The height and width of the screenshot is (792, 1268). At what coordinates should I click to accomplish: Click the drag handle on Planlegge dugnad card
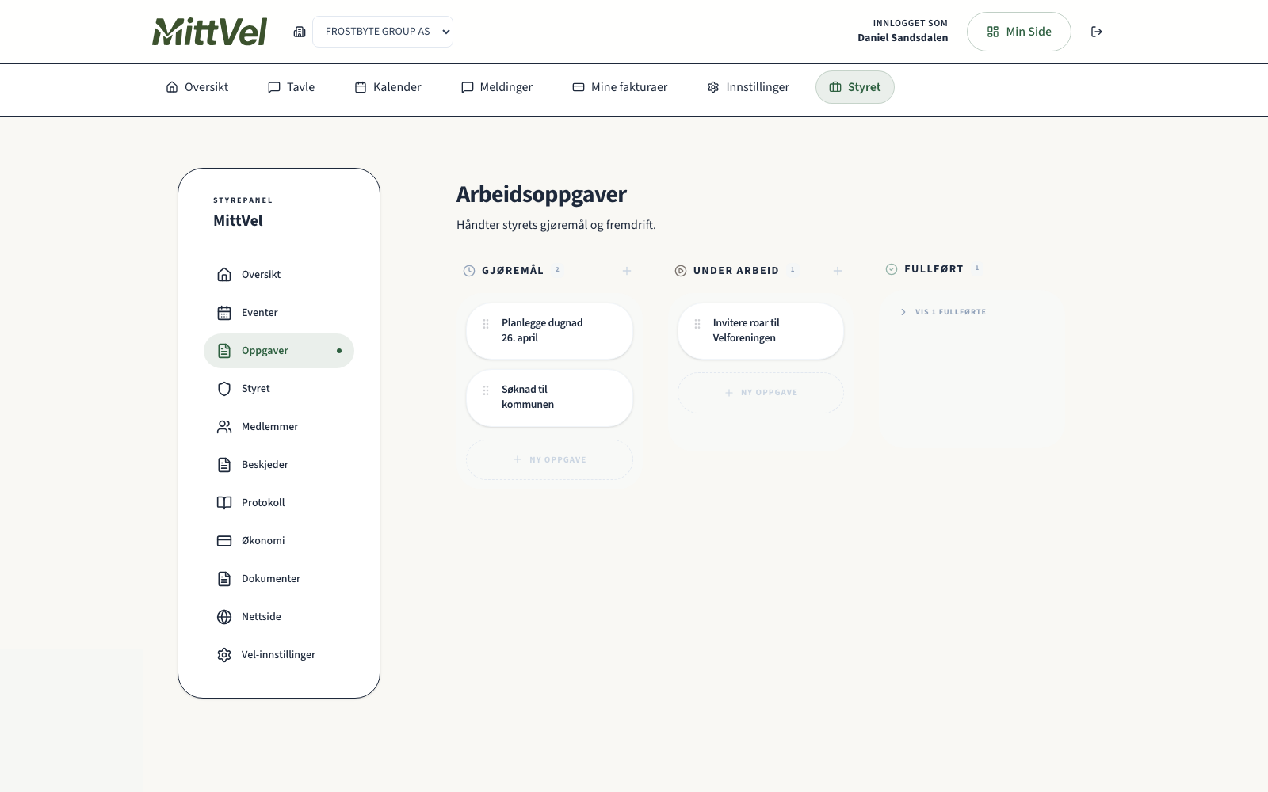486,324
